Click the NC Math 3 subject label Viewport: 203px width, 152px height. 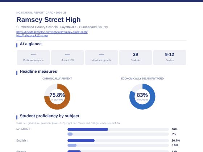(x=23, y=129)
